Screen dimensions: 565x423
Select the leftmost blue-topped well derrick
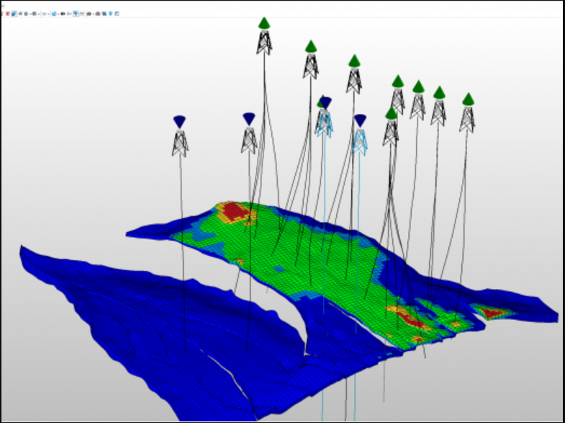coord(179,139)
